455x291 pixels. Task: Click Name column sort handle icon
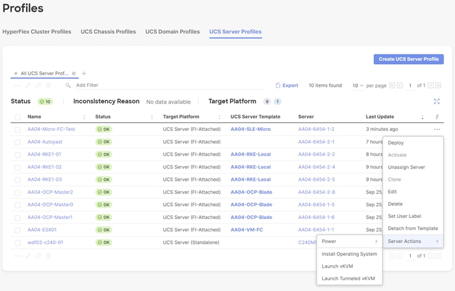click(x=84, y=117)
